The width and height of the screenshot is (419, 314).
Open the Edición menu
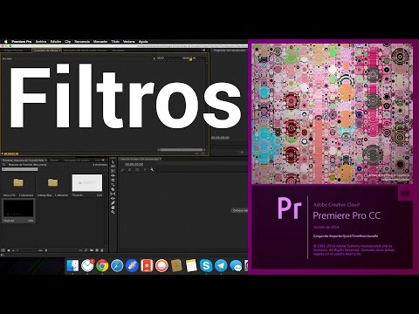[x=56, y=42]
